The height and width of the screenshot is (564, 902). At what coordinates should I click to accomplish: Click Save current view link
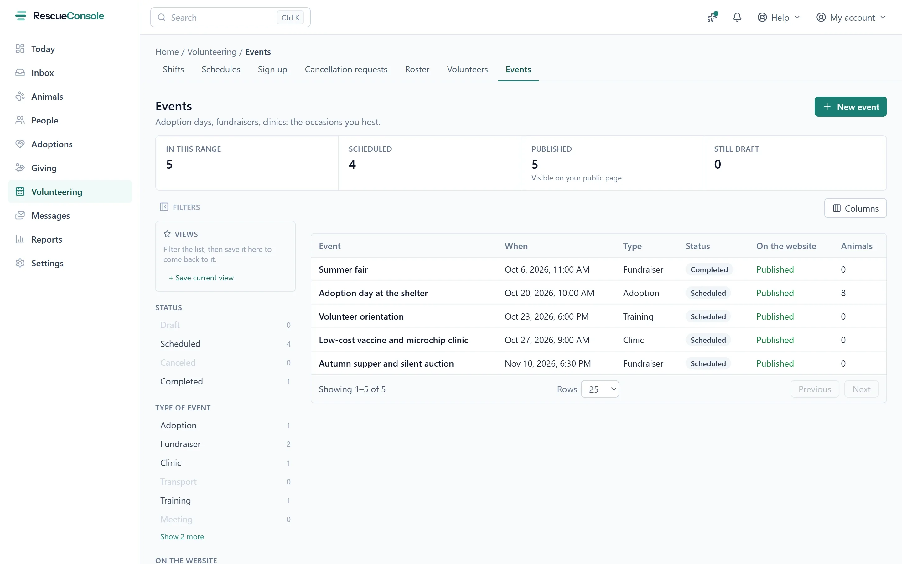201,278
